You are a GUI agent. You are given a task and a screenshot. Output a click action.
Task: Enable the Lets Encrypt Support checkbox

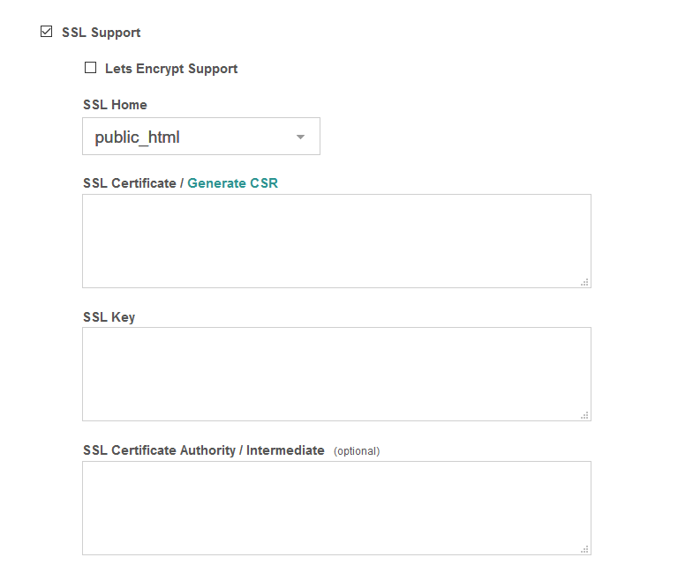point(90,68)
